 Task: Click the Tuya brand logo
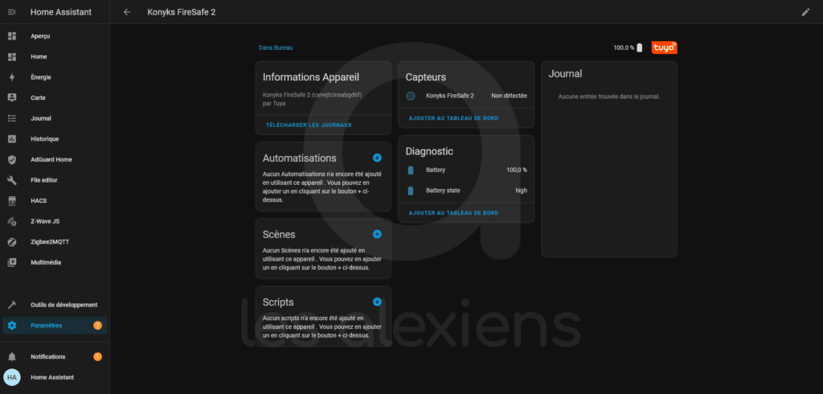tap(664, 47)
